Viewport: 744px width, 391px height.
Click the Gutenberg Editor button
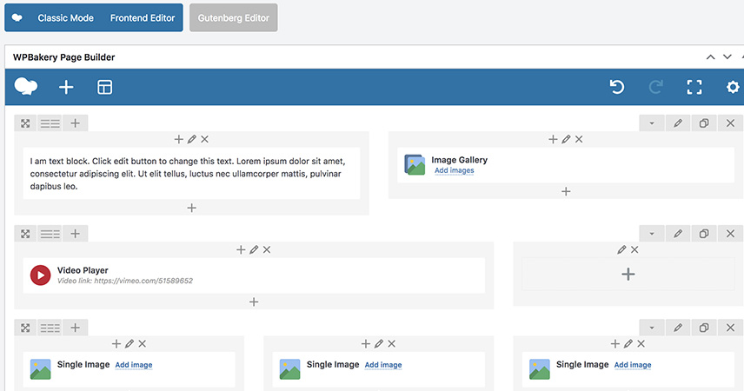pos(233,17)
